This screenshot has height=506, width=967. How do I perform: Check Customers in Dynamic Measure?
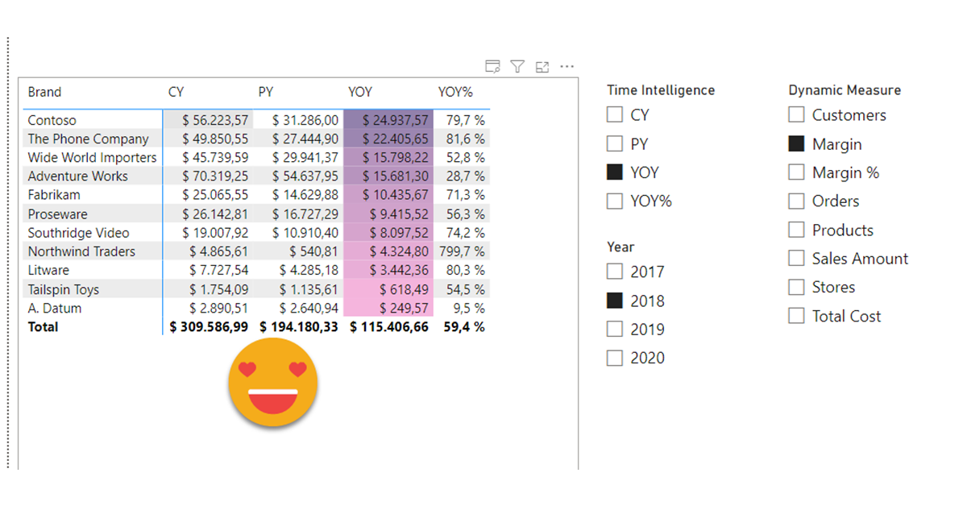(x=796, y=114)
